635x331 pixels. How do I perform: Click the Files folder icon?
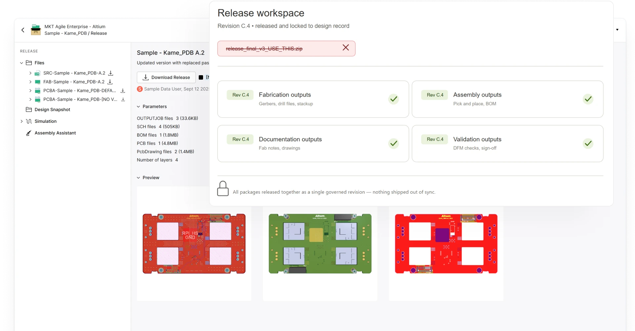tap(29, 63)
